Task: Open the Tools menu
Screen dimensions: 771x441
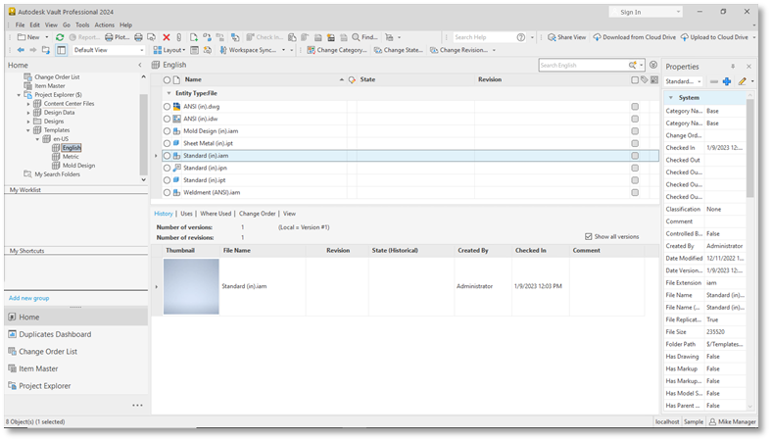Action: (82, 25)
